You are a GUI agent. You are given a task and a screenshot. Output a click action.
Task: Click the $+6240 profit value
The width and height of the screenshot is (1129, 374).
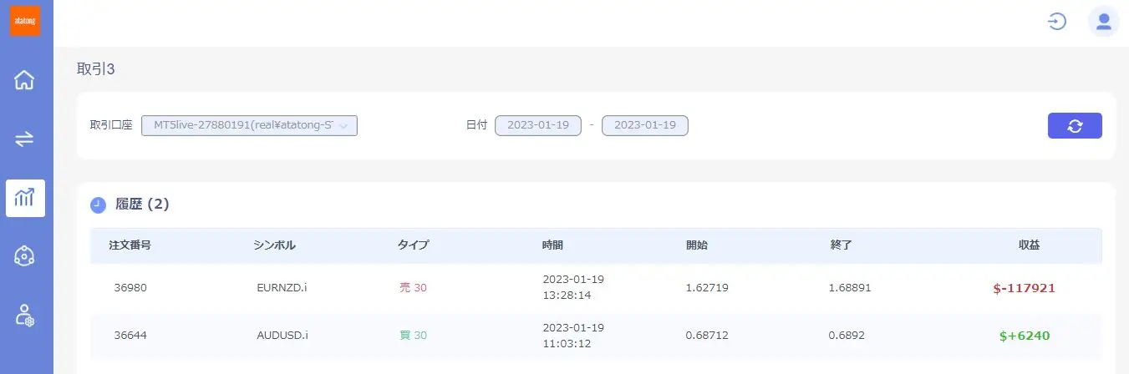[x=1024, y=336]
